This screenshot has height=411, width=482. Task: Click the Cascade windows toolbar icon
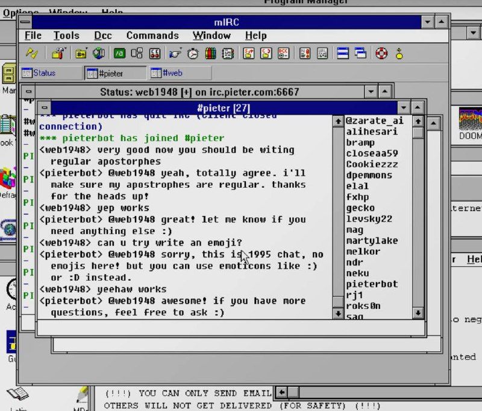(360, 54)
